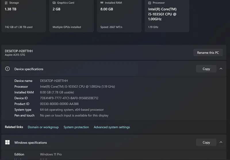Image resolution: width=230 pixels, height=160 pixels.
Task: Copy the Windows specifications
Action: pyautogui.click(x=206, y=142)
